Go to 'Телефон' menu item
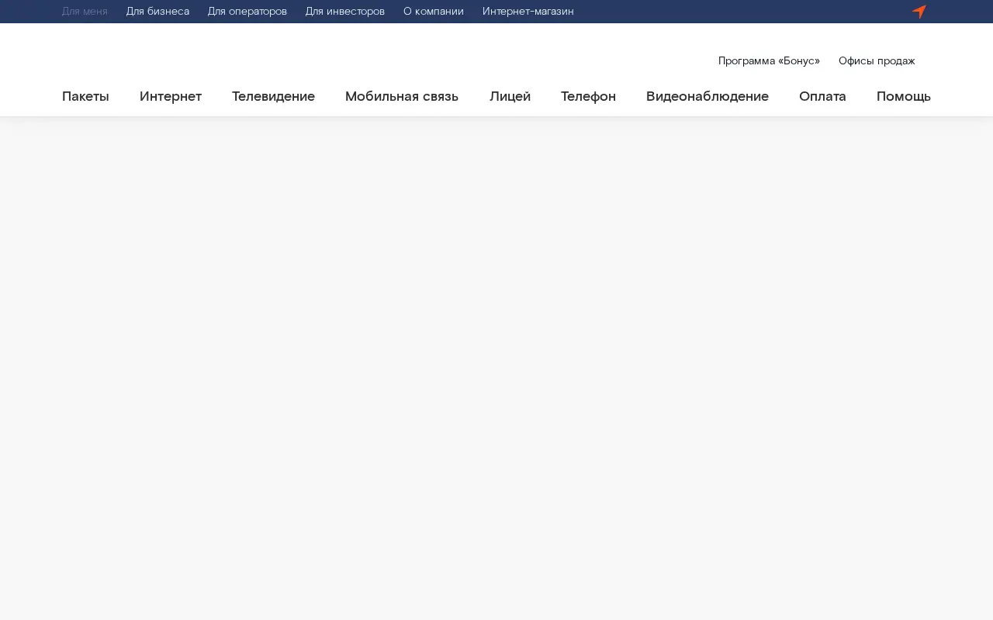 click(588, 96)
